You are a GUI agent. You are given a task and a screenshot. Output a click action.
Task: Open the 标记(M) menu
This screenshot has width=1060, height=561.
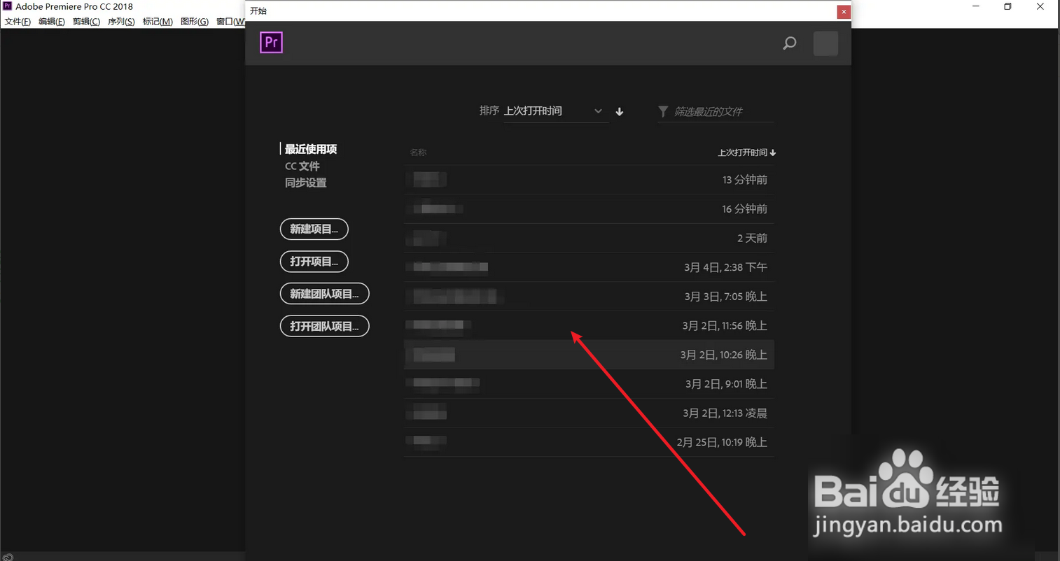tap(158, 22)
